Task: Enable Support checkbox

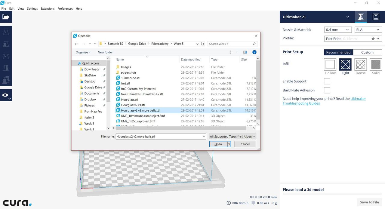Action: pyautogui.click(x=327, y=81)
